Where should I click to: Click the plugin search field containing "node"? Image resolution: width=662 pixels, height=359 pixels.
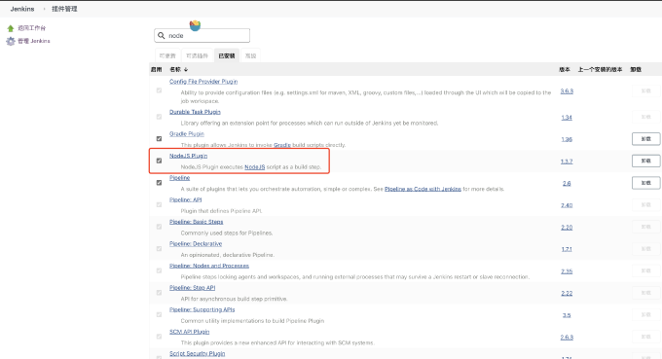pos(202,35)
